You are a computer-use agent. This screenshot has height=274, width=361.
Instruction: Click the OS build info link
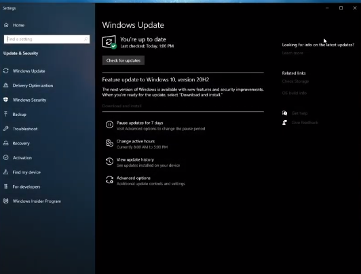[294, 93]
